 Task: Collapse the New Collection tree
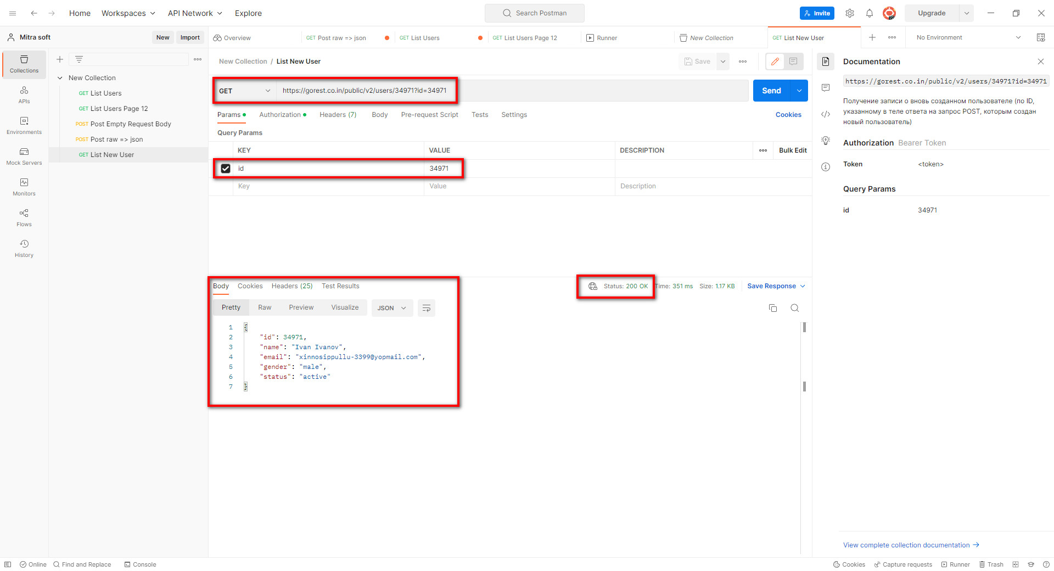pos(60,78)
